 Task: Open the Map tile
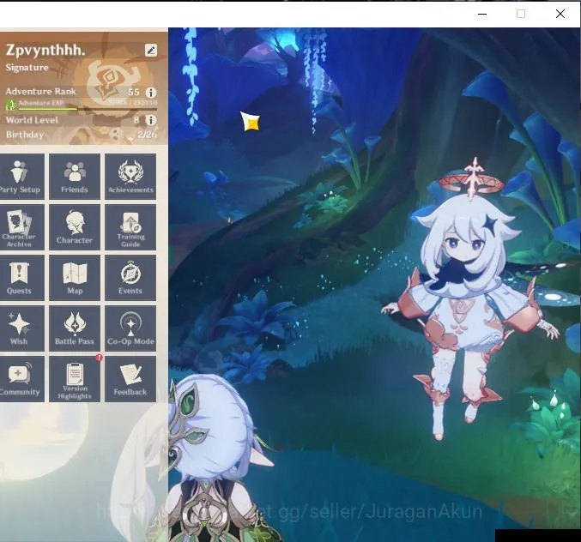tap(75, 278)
